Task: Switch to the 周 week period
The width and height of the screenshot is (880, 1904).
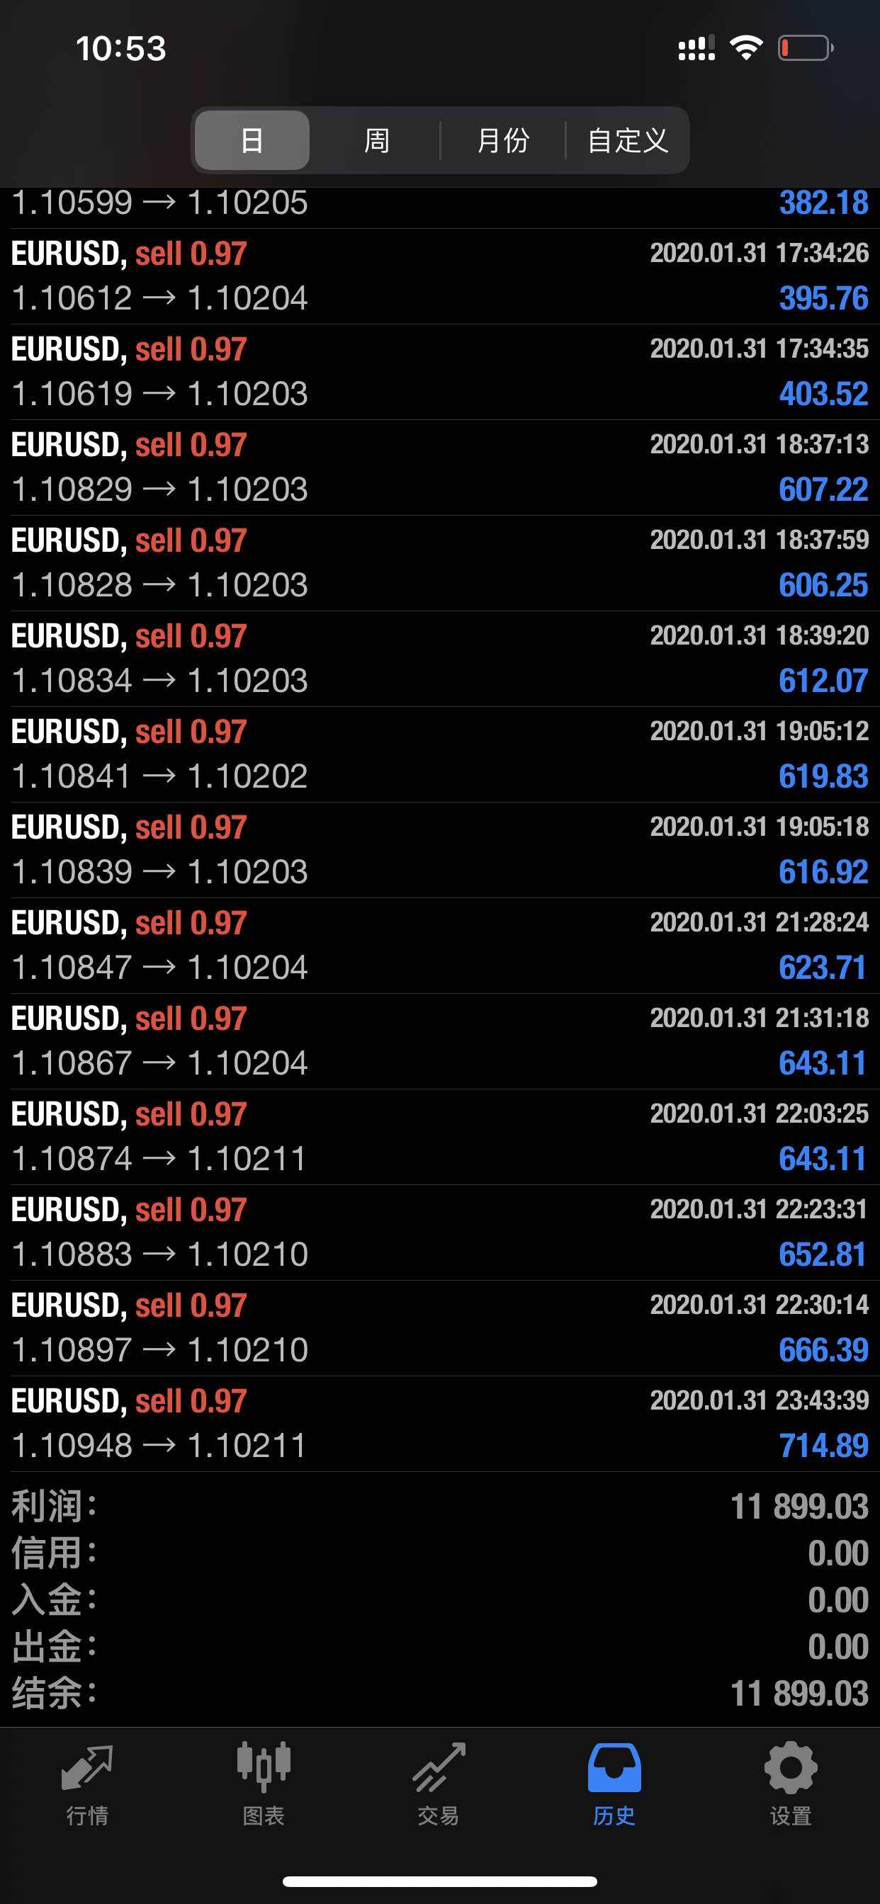Action: coord(376,140)
